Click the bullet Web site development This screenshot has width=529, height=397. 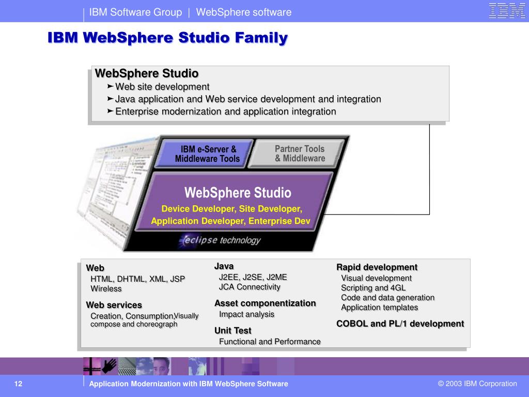[162, 87]
